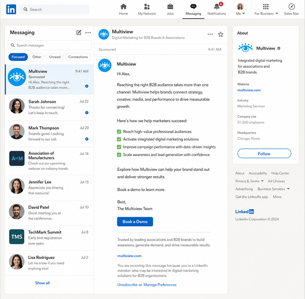The height and width of the screenshot is (299, 305).
Task: Click the Book a Demo button
Action: [135, 222]
